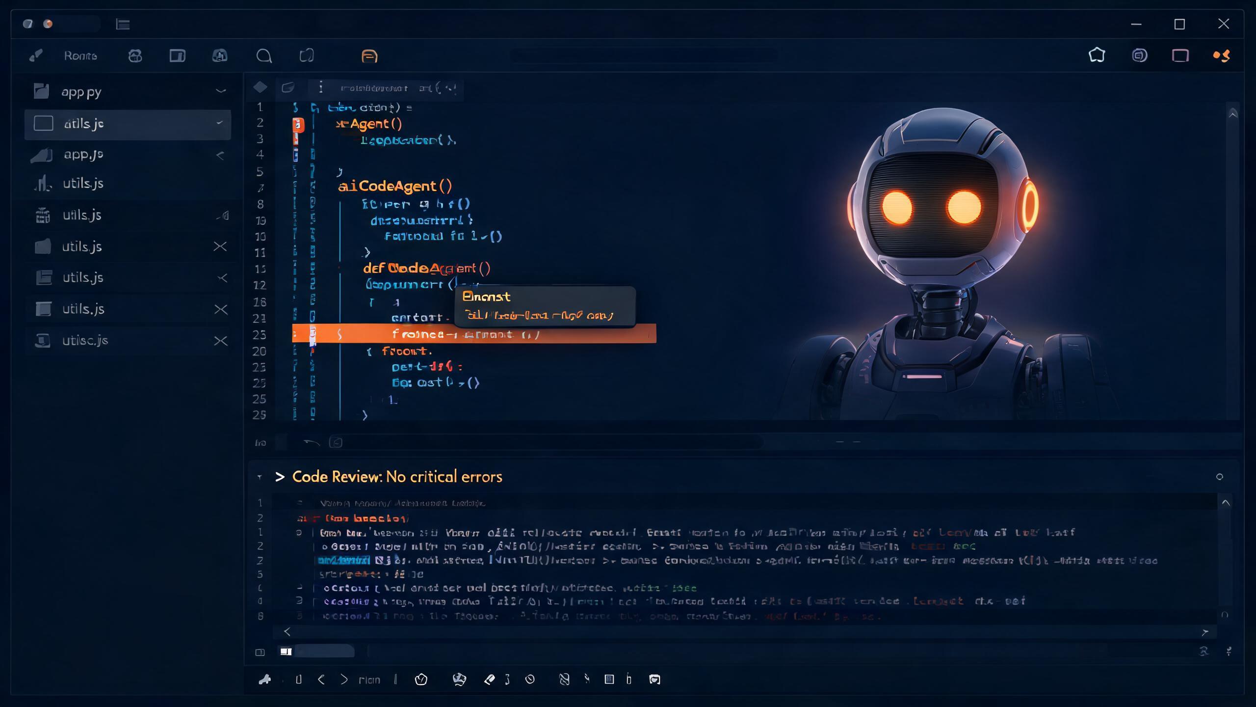Click the circle icon in Code Review header
Viewport: 1256px width, 707px height.
click(x=1220, y=477)
